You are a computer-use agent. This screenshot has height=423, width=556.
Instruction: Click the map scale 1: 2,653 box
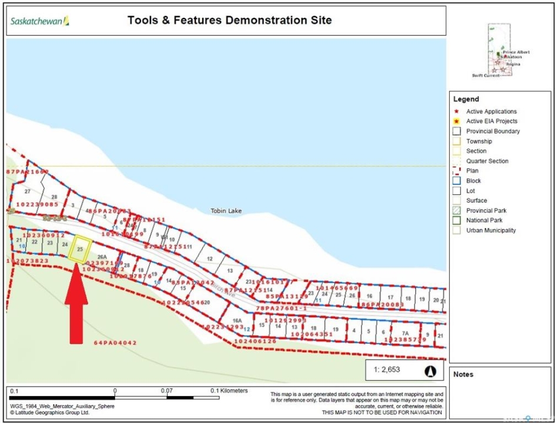[x=404, y=370]
